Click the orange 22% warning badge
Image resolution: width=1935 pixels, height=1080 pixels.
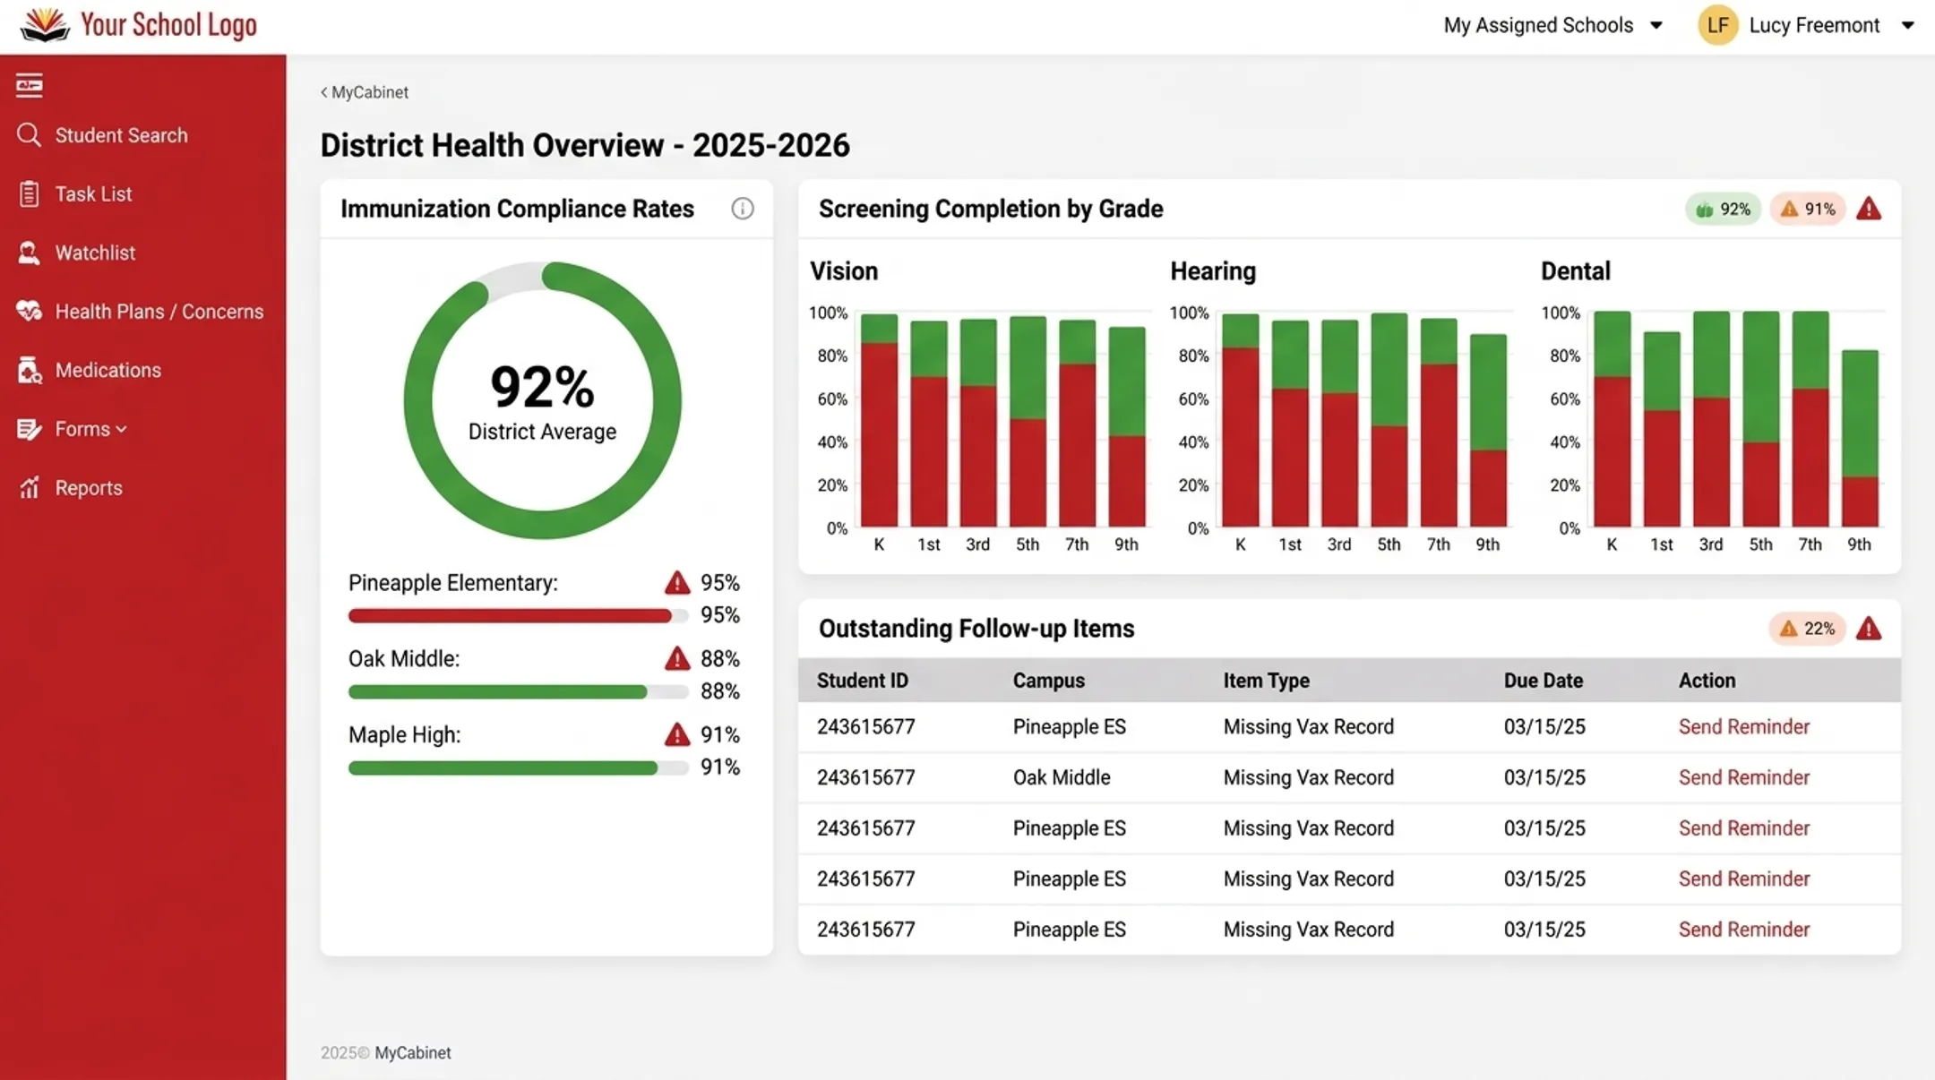coord(1807,628)
